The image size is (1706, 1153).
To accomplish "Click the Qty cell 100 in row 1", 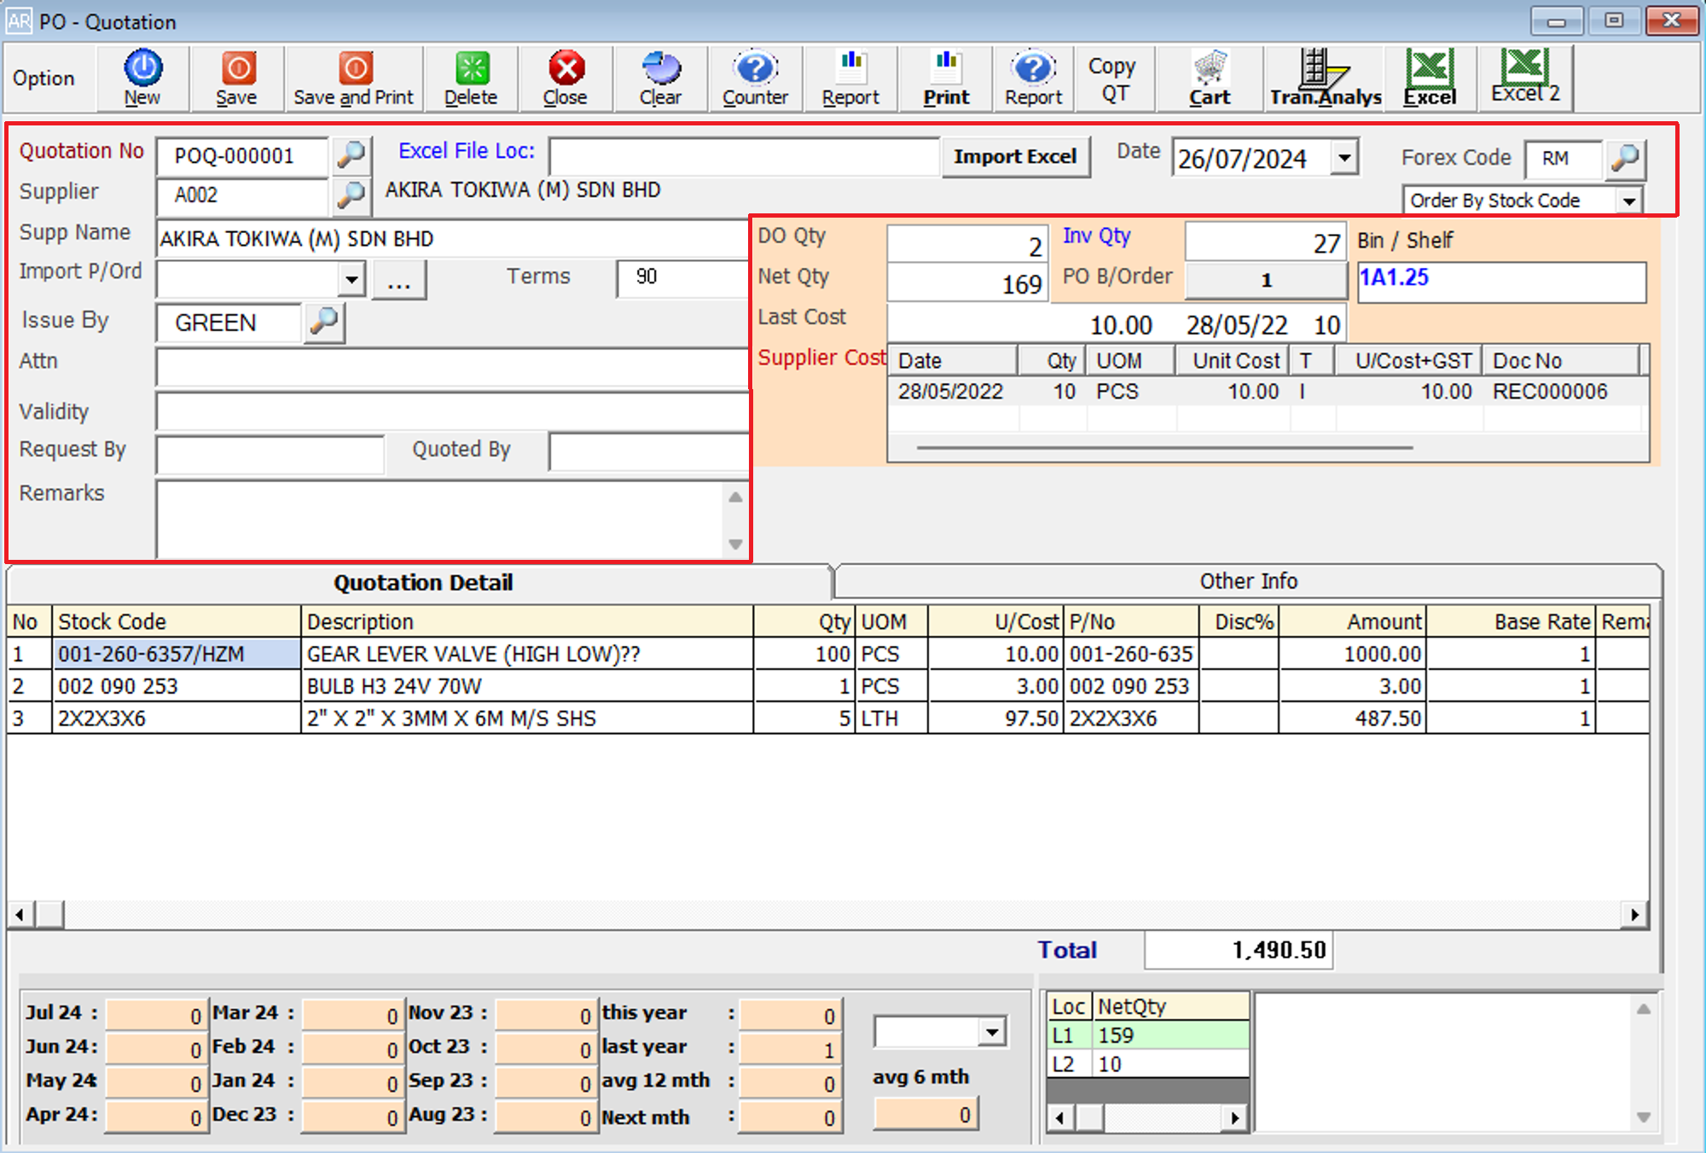I will pyautogui.click(x=804, y=655).
